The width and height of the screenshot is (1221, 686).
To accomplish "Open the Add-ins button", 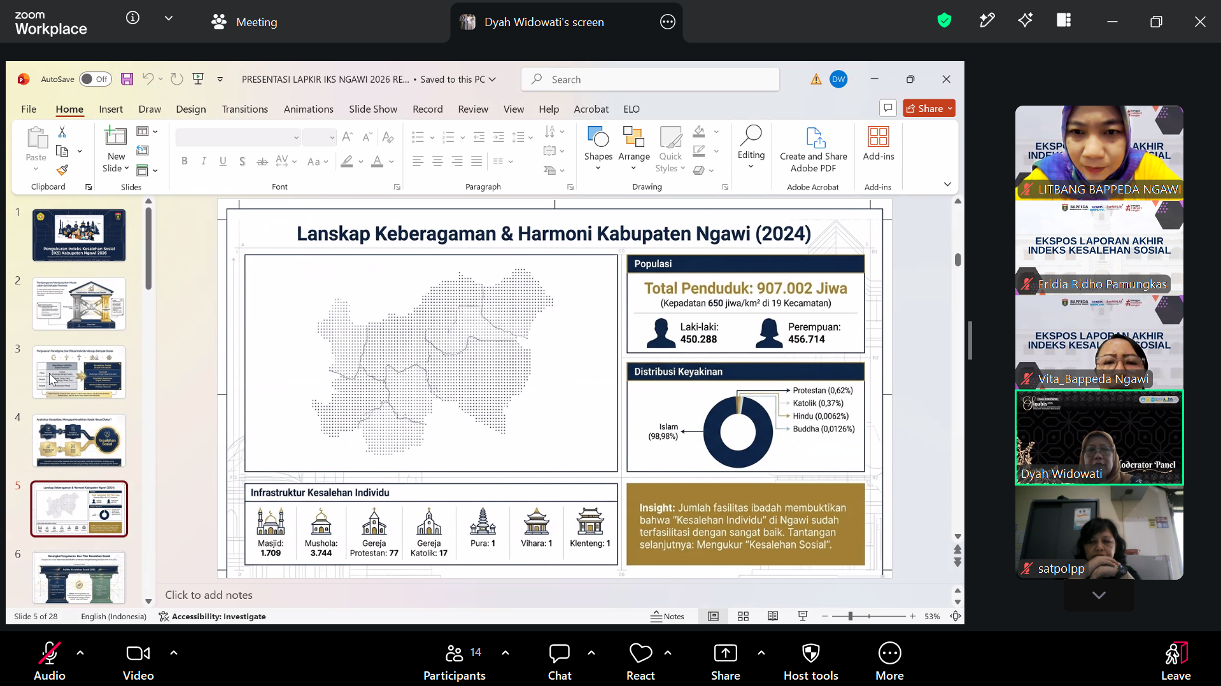I will (878, 144).
